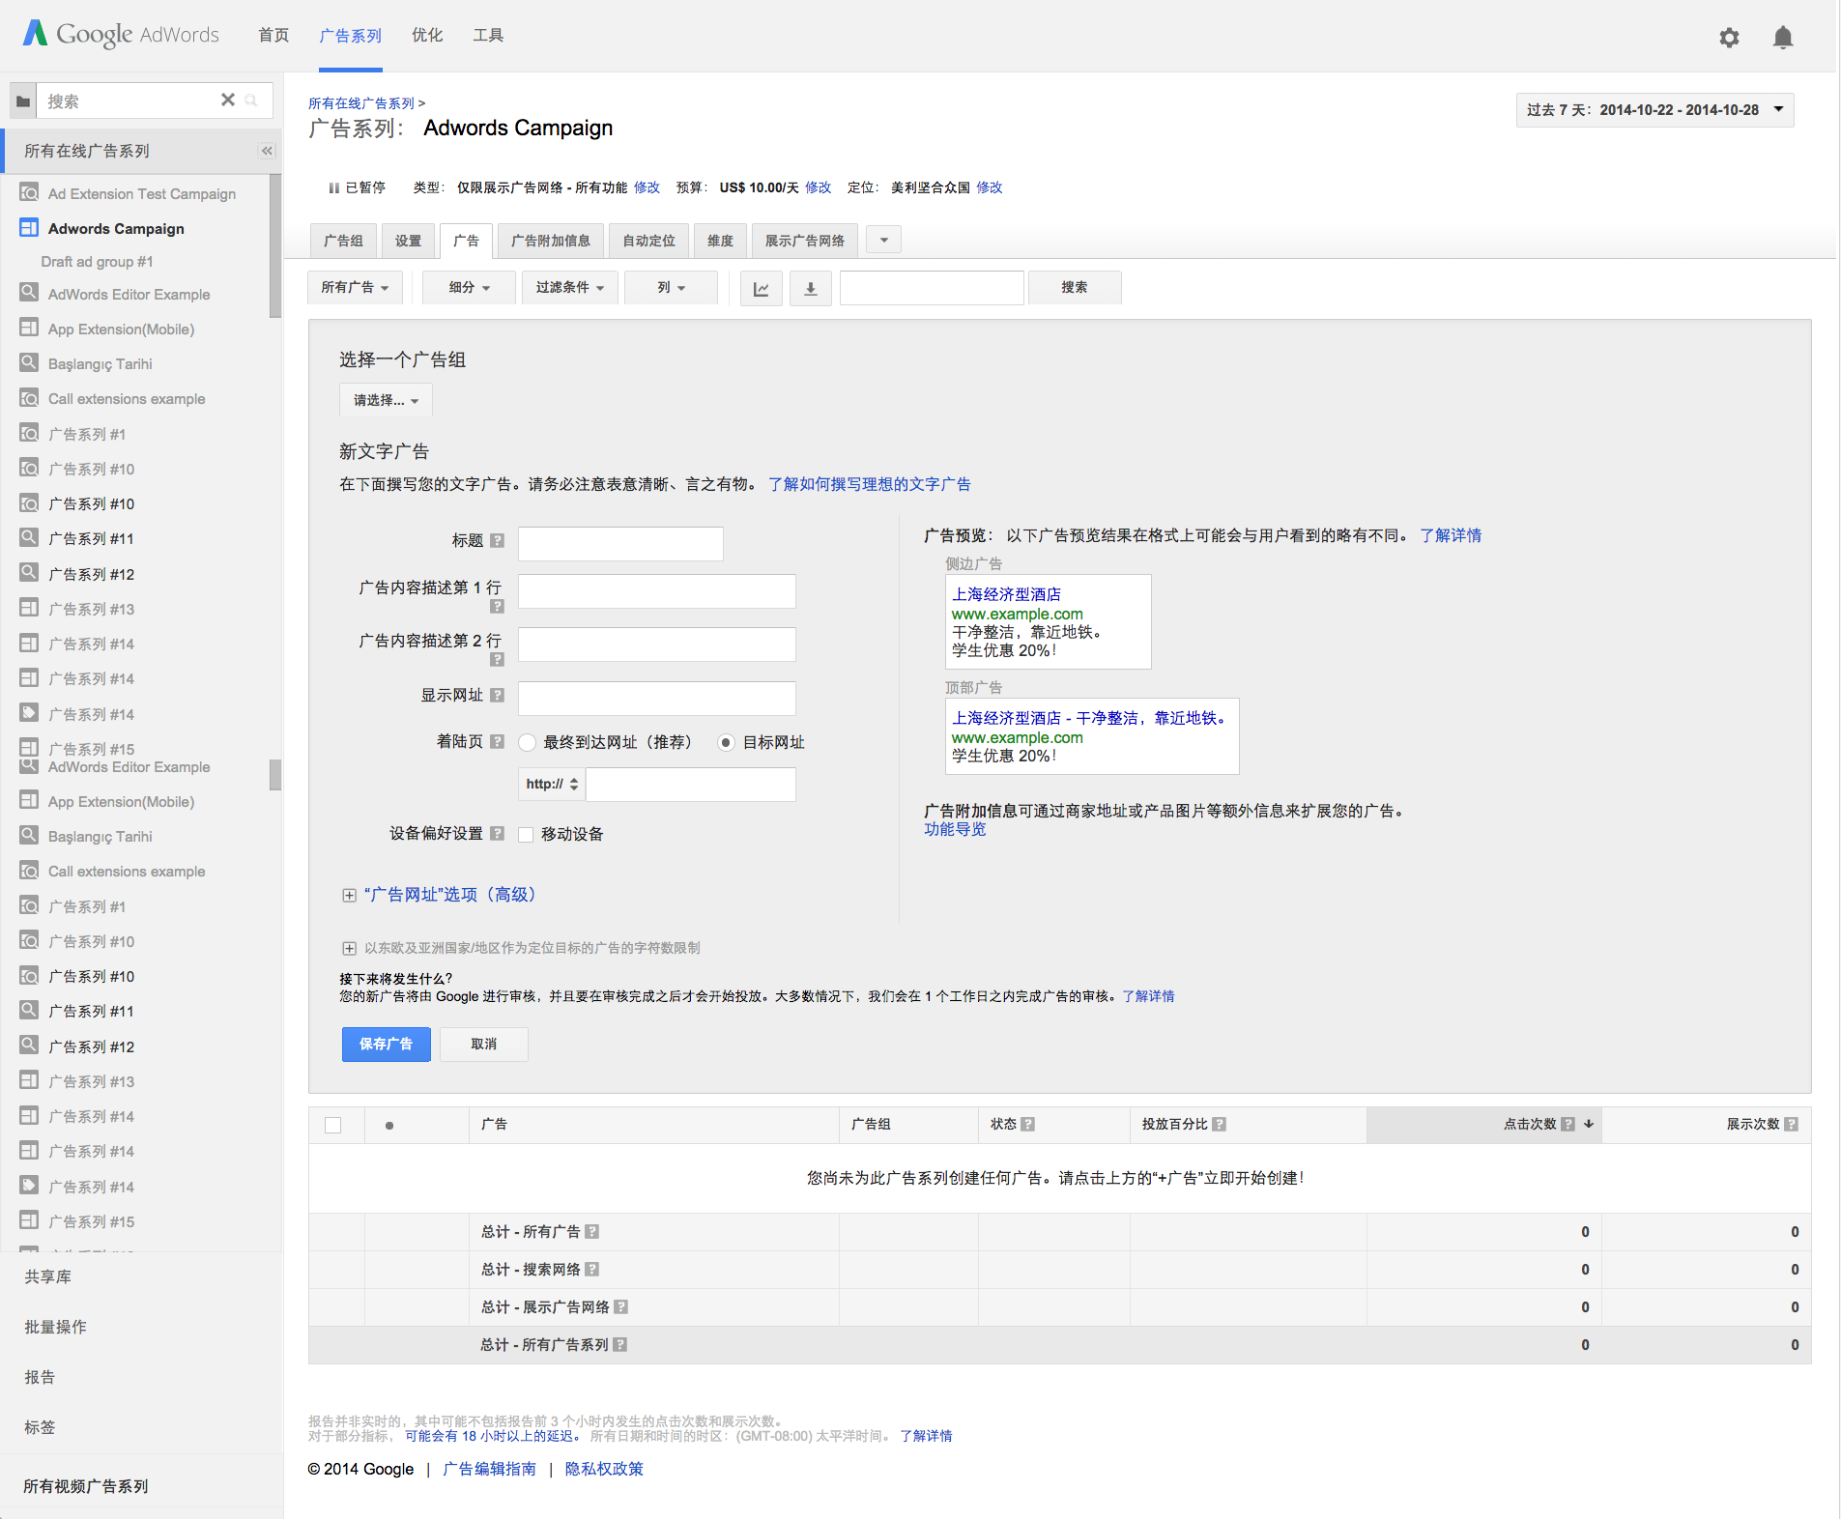Click the pause status icon beside 已暂停
Viewport: 1841px width, 1519px height.
333,187
